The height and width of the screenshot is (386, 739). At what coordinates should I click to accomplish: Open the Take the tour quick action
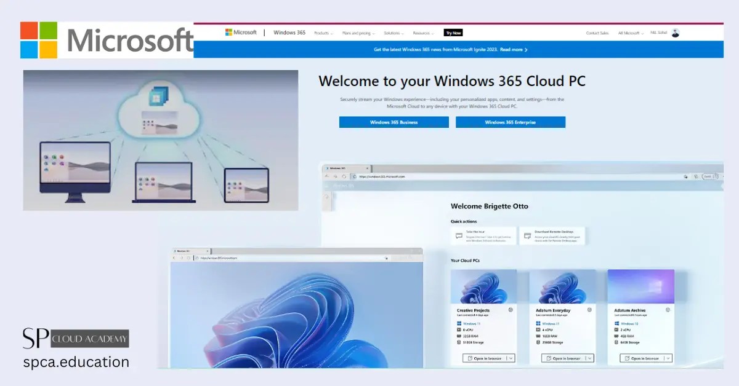pos(483,235)
